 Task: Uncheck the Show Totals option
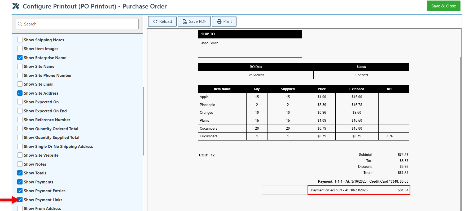pyautogui.click(x=20, y=173)
